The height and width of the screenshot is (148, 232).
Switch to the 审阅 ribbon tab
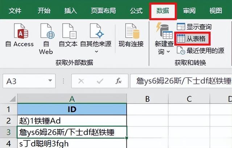pyautogui.click(x=189, y=10)
